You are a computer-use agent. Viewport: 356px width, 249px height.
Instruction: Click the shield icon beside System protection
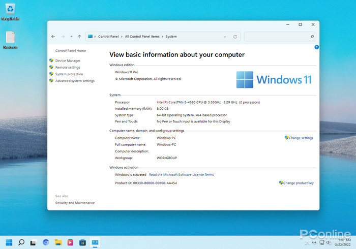click(51, 74)
